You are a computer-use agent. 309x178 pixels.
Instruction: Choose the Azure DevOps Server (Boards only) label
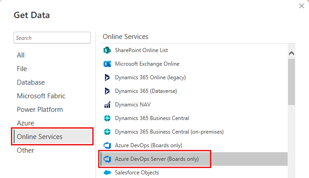(x=157, y=159)
